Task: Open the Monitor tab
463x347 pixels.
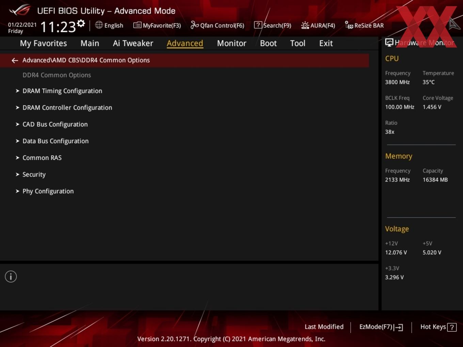Action: [231, 44]
